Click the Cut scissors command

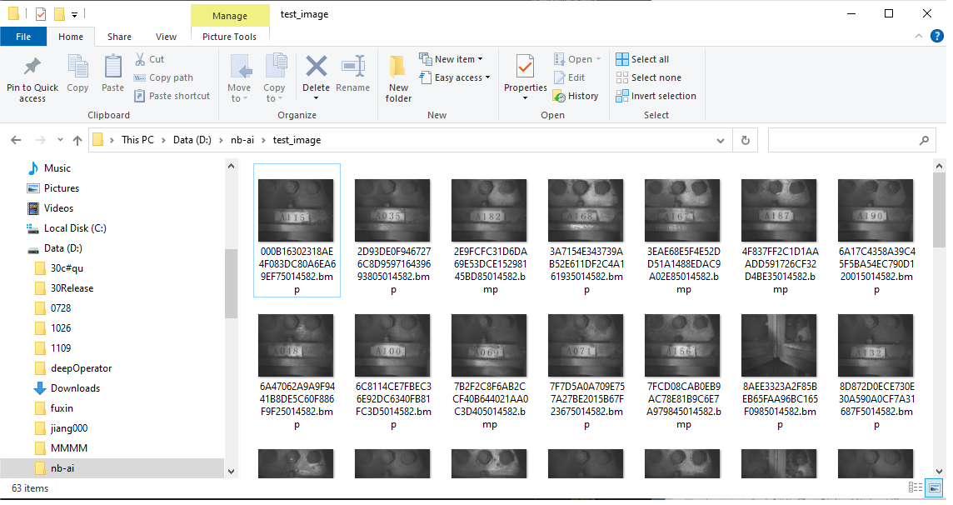[149, 59]
